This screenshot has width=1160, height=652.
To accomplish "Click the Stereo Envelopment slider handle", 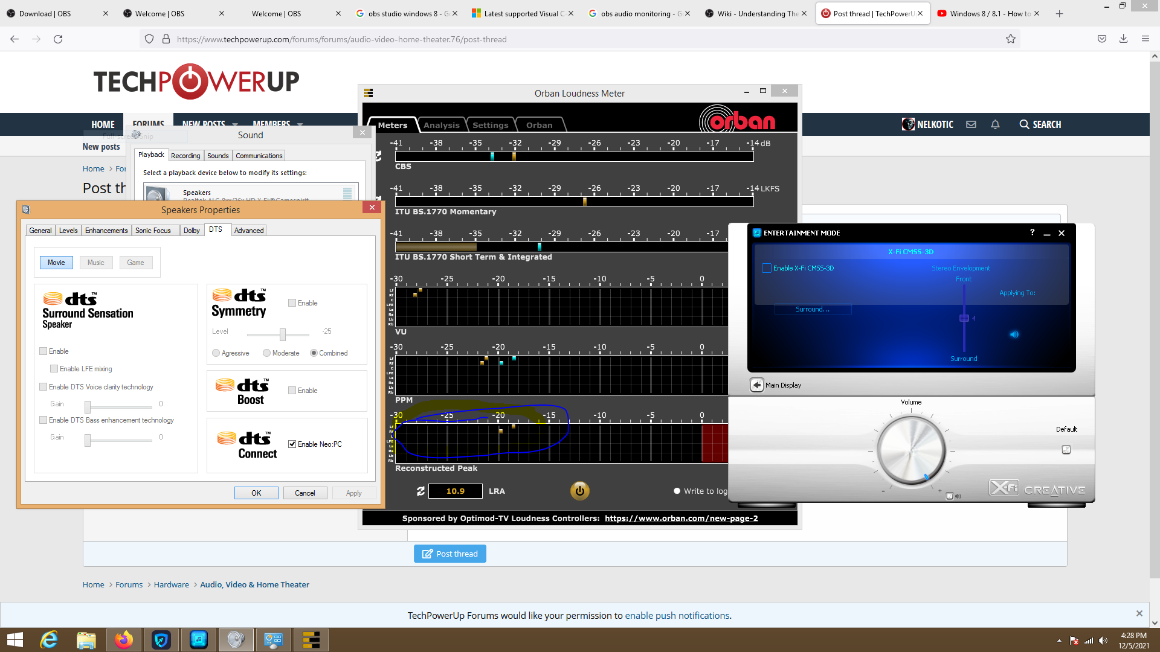I will 964,318.
